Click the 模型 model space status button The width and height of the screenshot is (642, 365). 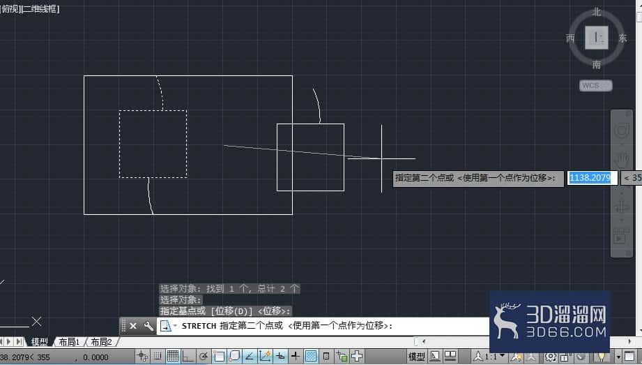[x=416, y=357]
